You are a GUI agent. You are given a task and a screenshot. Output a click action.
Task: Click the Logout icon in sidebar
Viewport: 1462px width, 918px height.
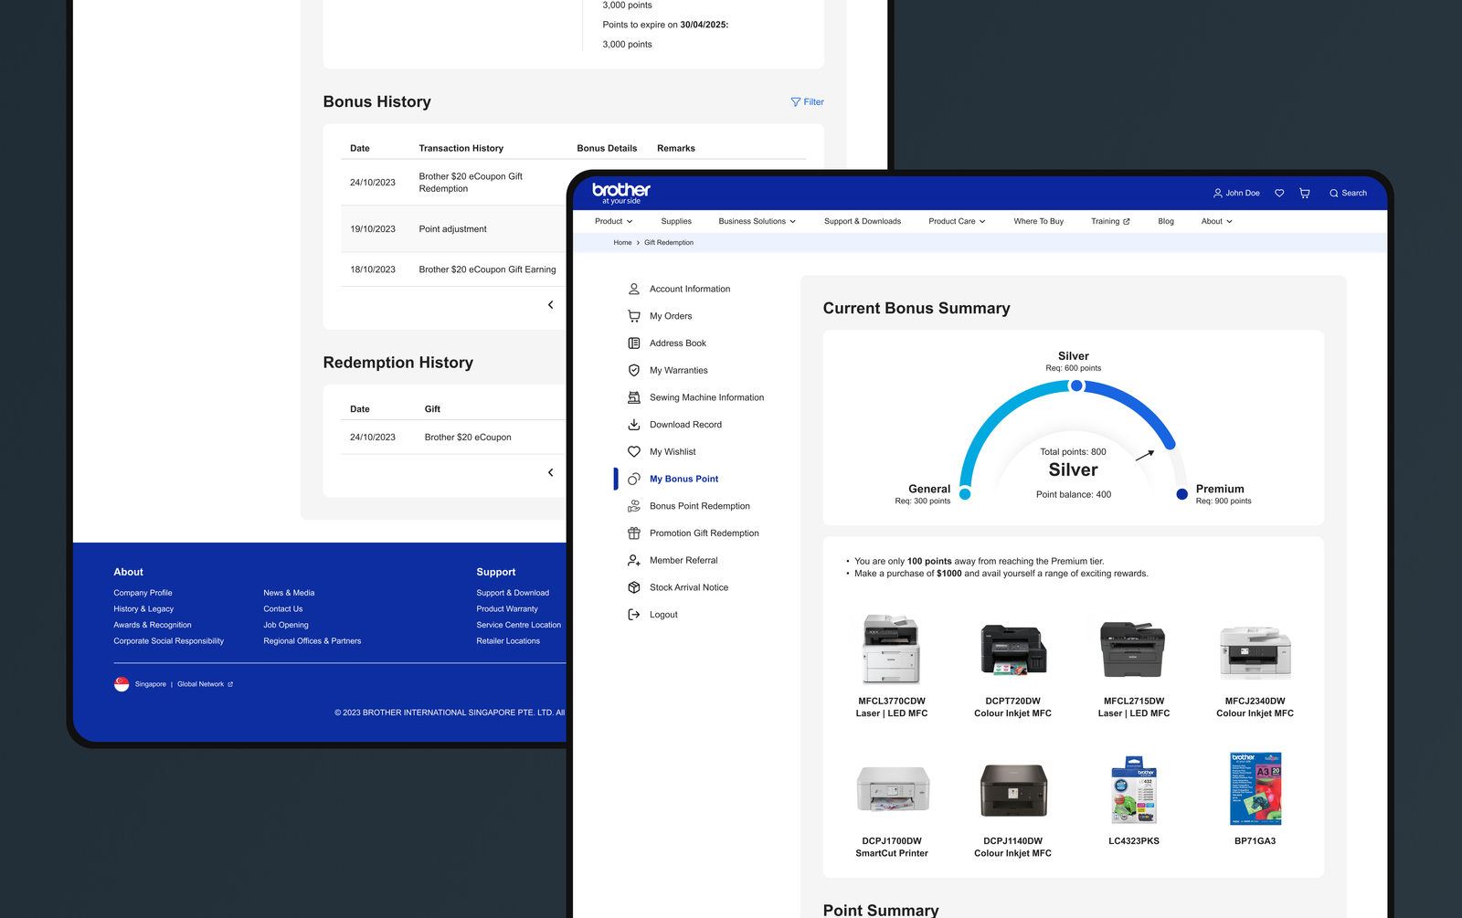pos(634,615)
